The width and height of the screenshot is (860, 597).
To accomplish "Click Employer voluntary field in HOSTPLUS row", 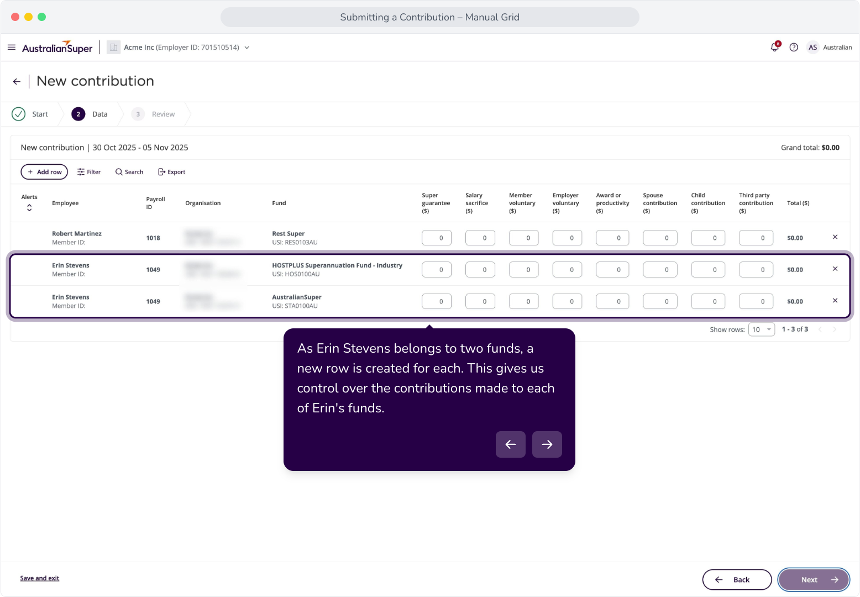I will point(568,270).
